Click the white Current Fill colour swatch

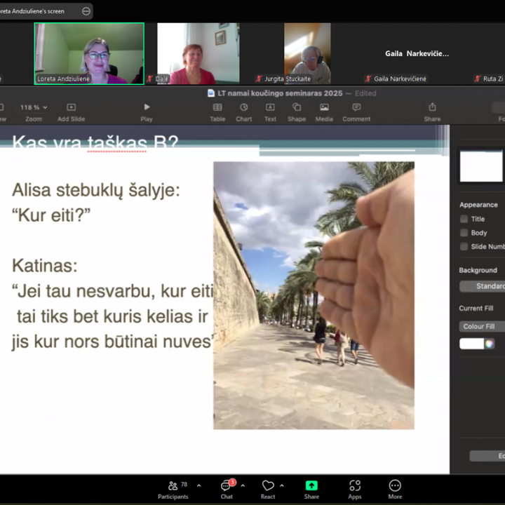(x=472, y=344)
